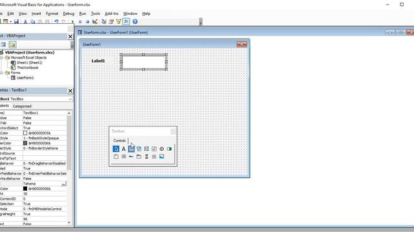Select Label1 on the form
414x232 pixels.
98,61
